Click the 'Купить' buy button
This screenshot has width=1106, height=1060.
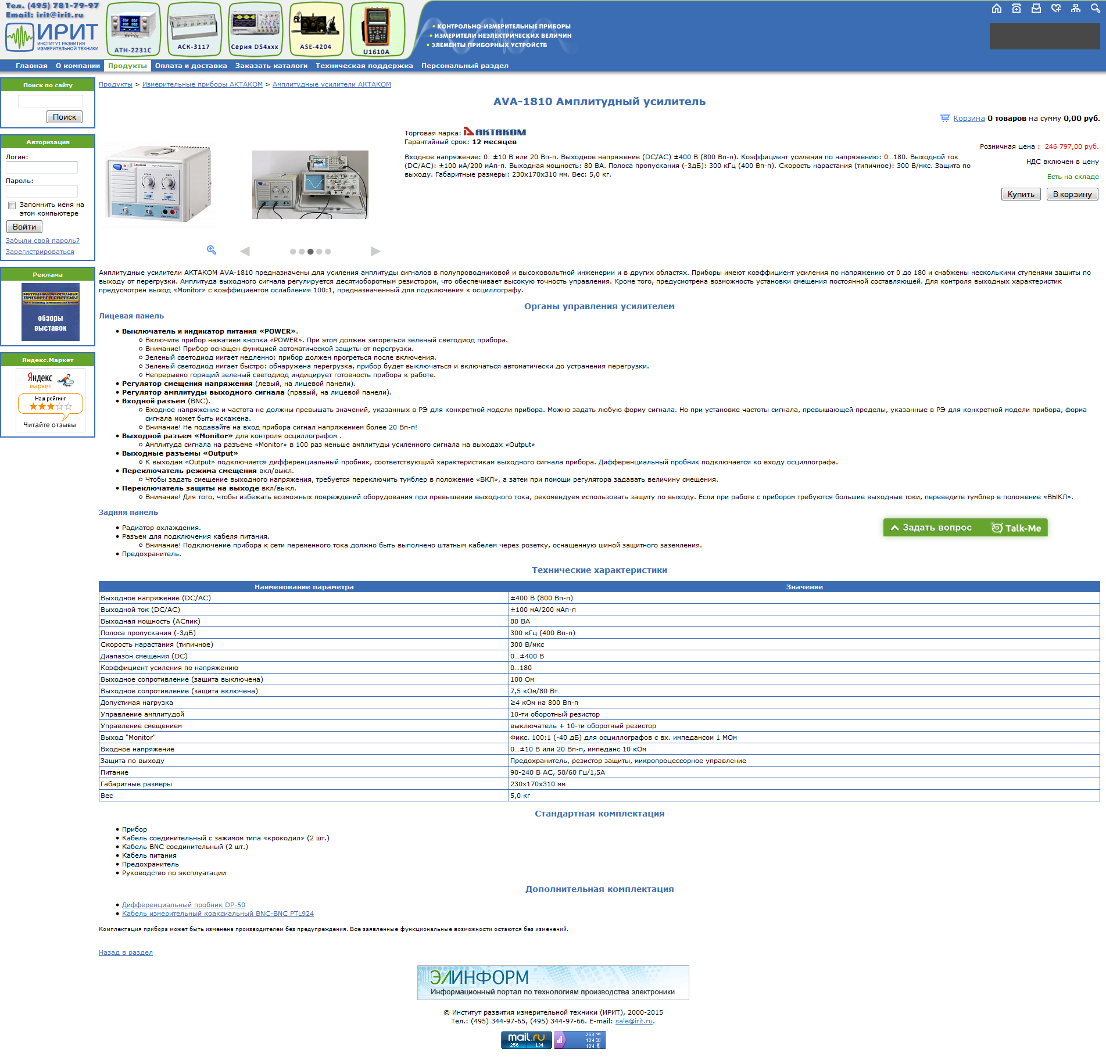tap(1021, 194)
